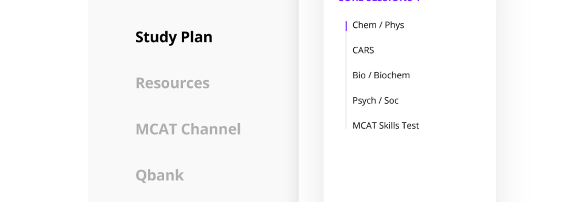Select the Chem / Phys session
The width and height of the screenshot is (573, 202).
pyautogui.click(x=378, y=25)
